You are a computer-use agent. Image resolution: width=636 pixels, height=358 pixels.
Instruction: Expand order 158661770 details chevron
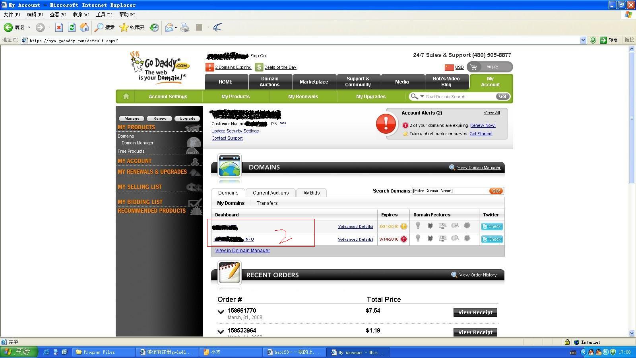pyautogui.click(x=221, y=312)
